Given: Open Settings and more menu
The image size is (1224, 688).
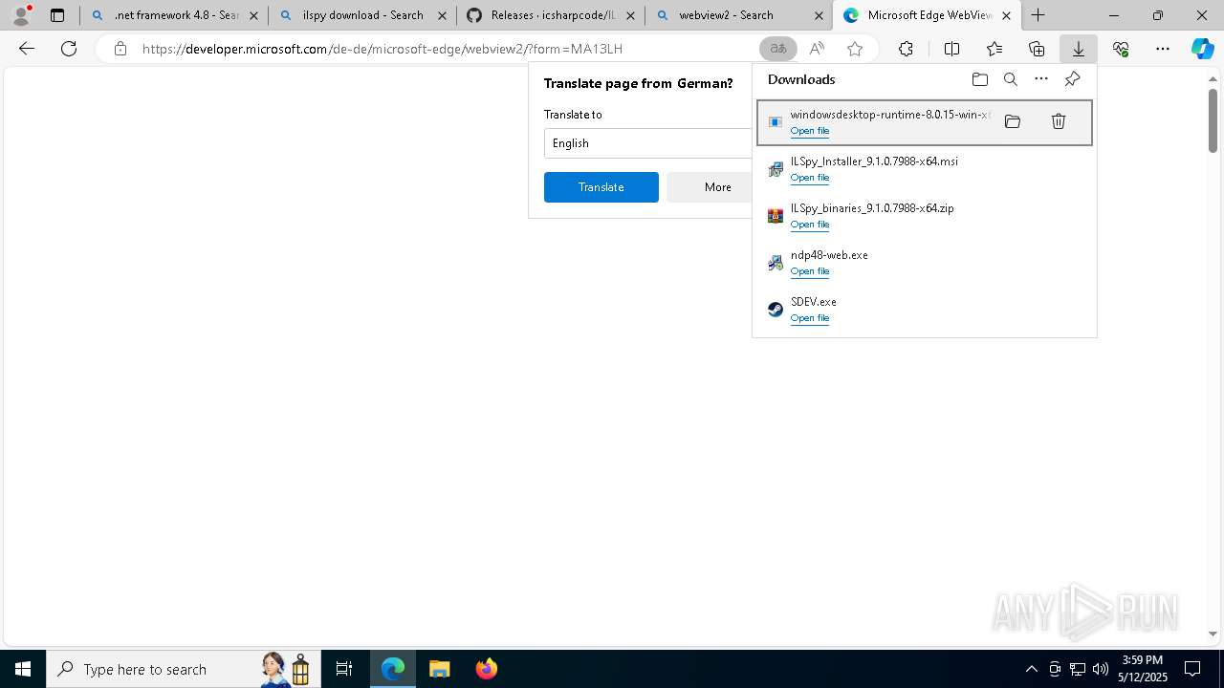Looking at the screenshot, I should [x=1163, y=49].
